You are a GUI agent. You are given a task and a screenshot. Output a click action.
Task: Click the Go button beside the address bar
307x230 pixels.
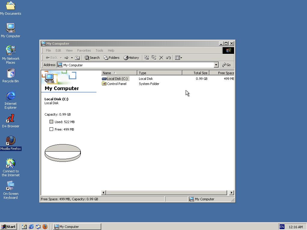pyautogui.click(x=226, y=65)
